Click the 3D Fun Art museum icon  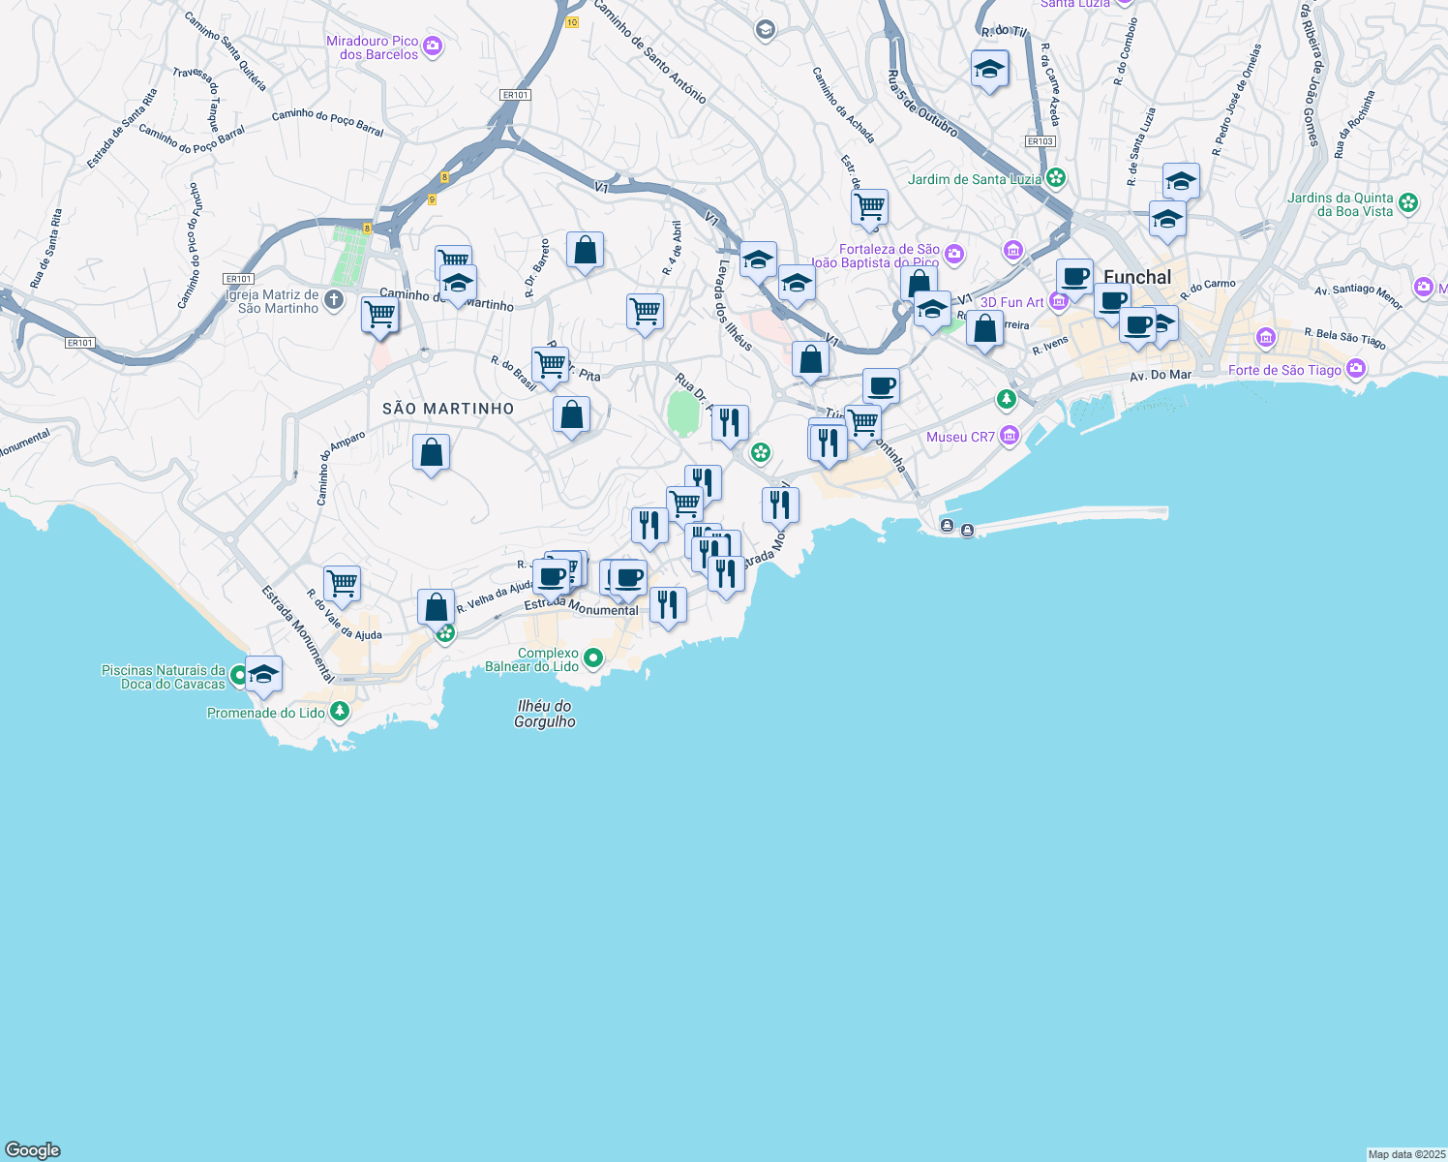[1059, 301]
